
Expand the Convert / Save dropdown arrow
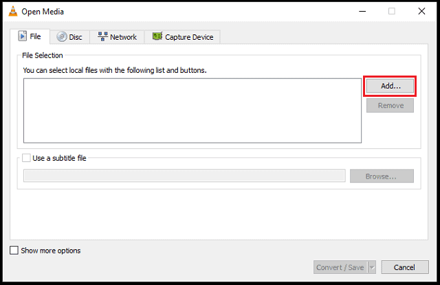(x=372, y=267)
